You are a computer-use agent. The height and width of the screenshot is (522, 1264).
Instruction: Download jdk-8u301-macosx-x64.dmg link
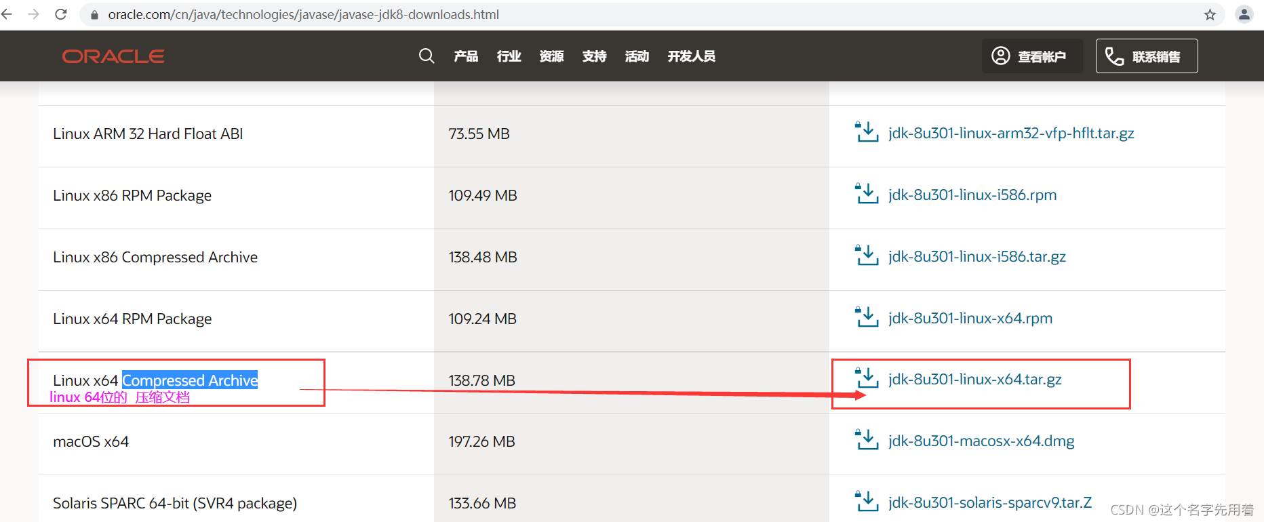(x=981, y=441)
